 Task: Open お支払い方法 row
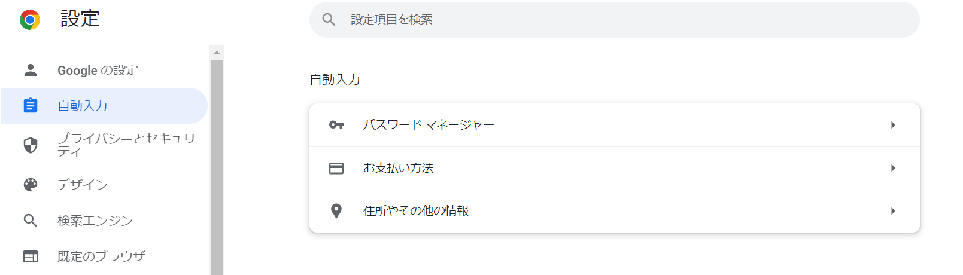pos(615,168)
